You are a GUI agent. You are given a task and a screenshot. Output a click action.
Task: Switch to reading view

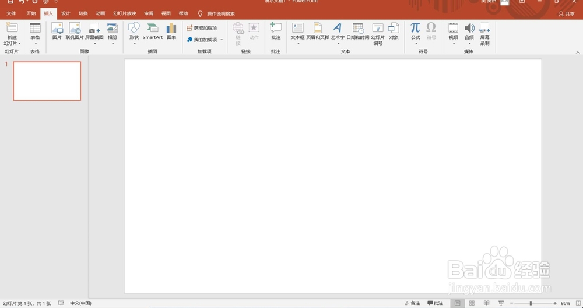486,303
